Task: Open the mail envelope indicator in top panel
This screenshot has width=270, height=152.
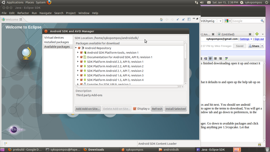Action: coord(209,2)
